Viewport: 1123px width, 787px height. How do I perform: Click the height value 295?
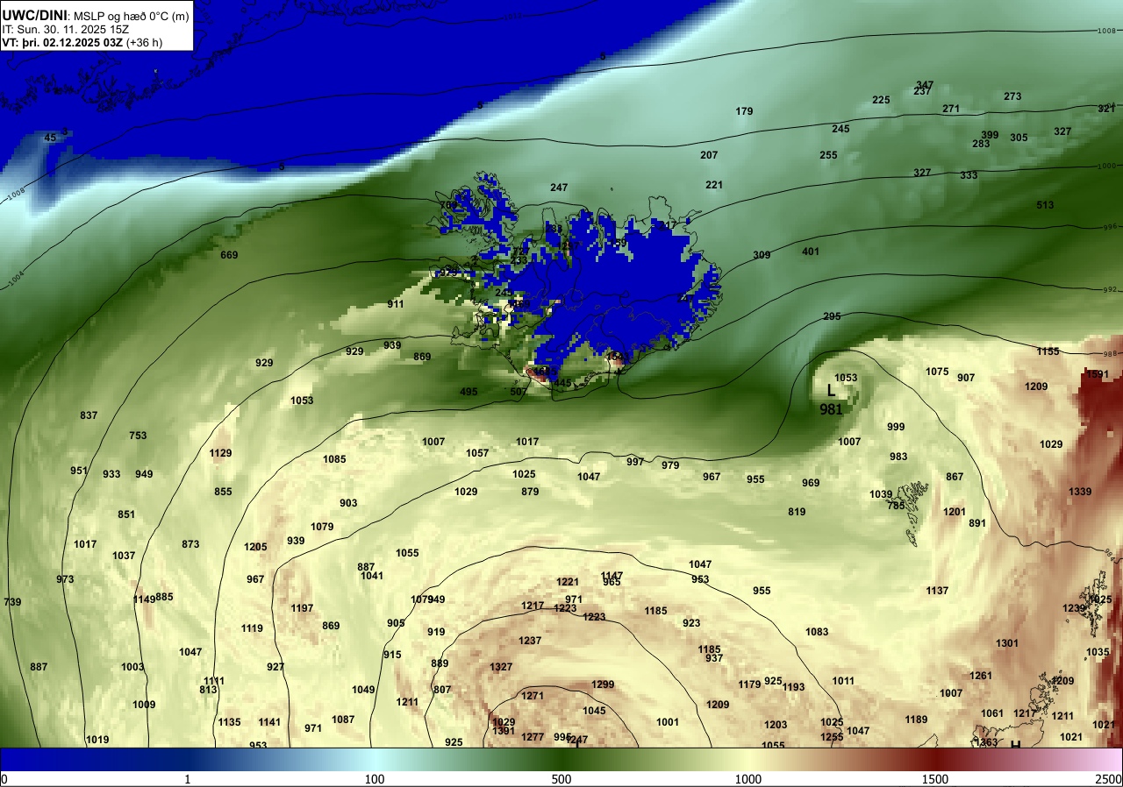(832, 316)
